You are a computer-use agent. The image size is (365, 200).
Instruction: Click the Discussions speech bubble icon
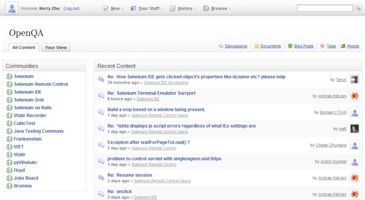click(221, 46)
